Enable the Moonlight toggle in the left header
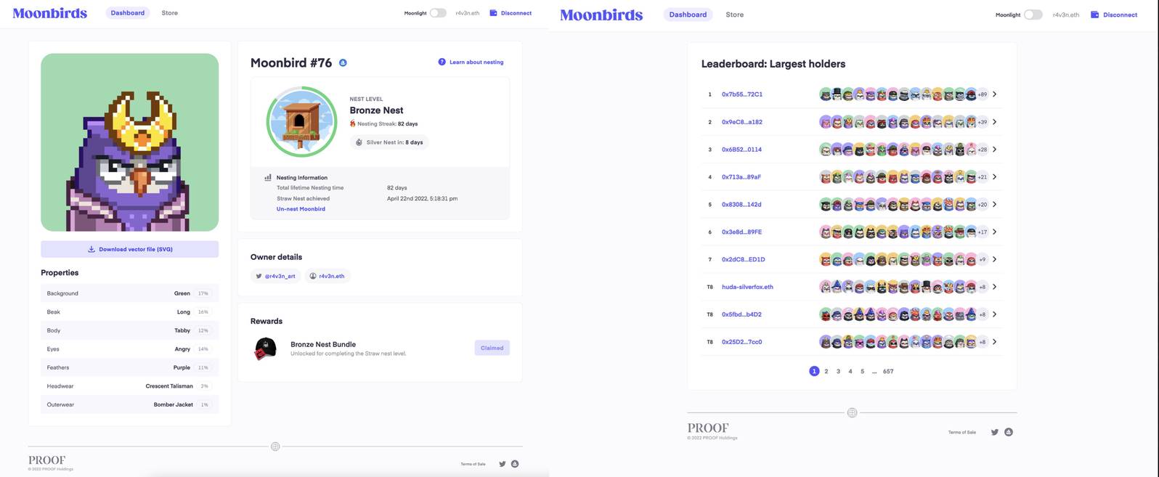 click(436, 12)
